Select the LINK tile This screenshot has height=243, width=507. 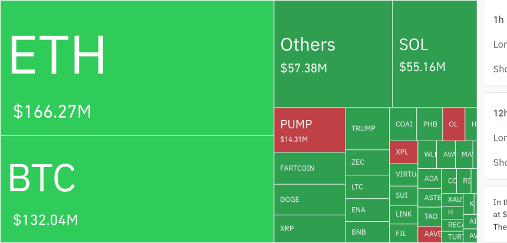point(403,214)
